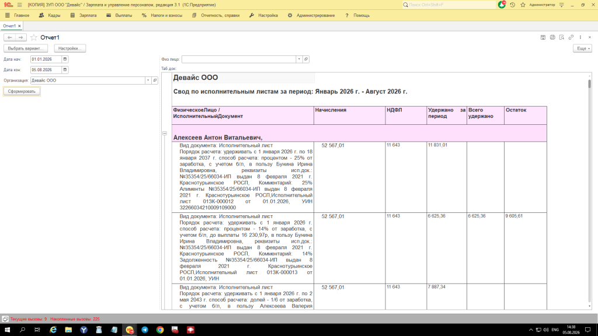Open Отчетность, справки section

click(215, 16)
